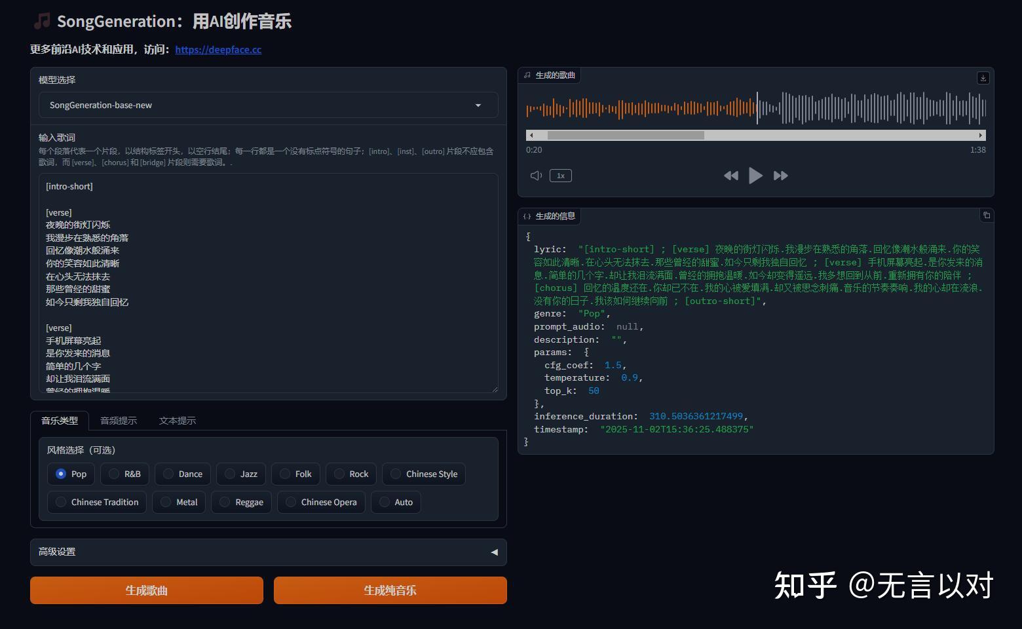Change playback speed via the 1x button
This screenshot has height=629, width=1022.
(560, 175)
